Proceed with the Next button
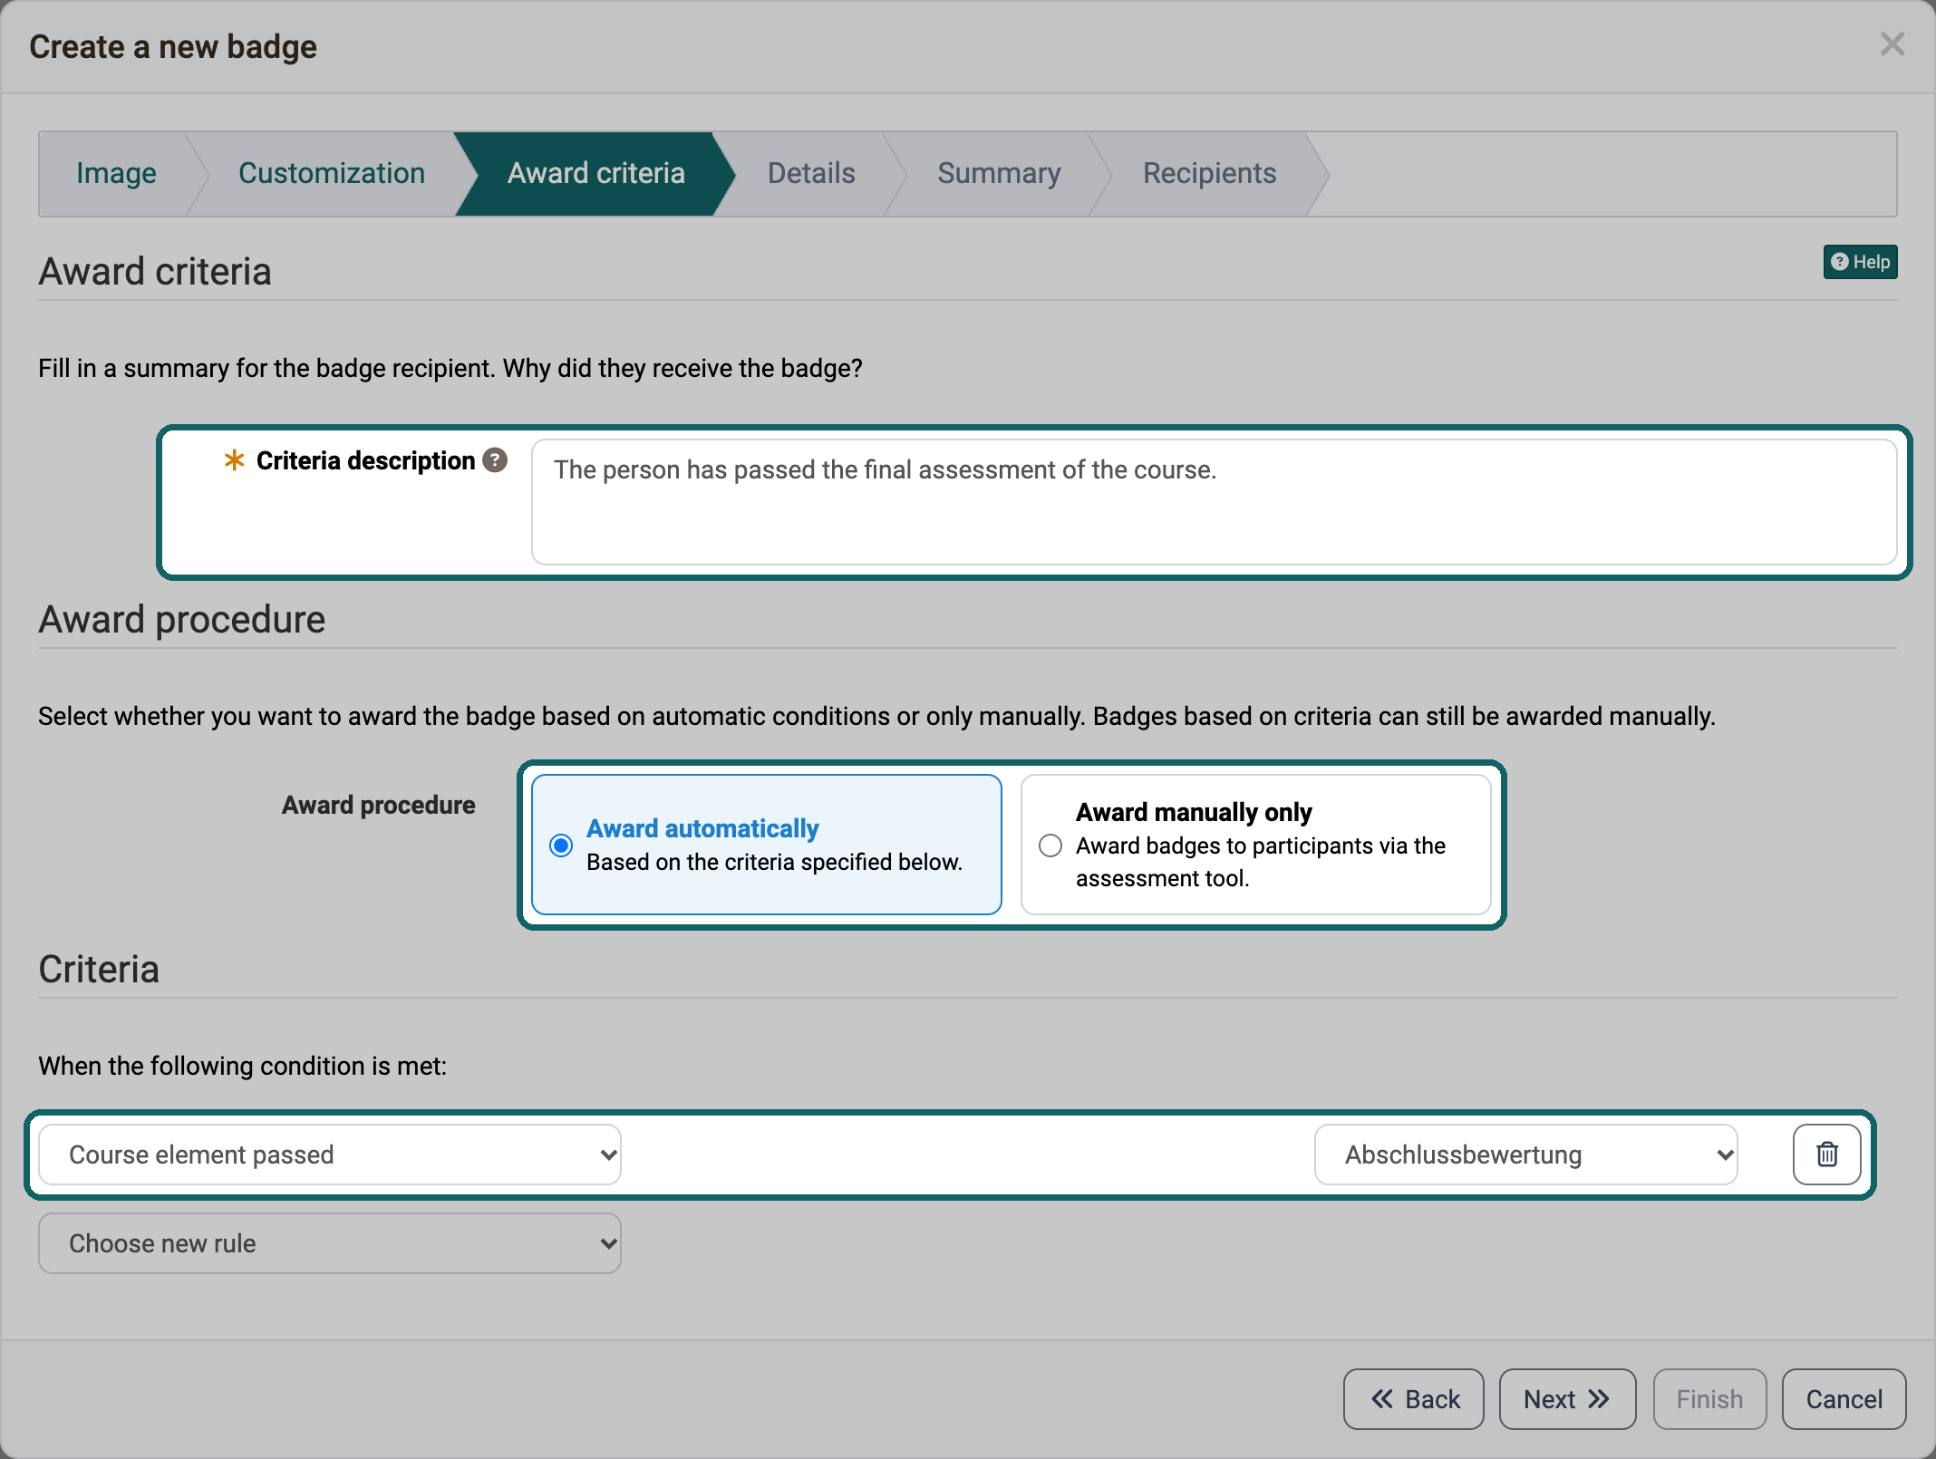The height and width of the screenshot is (1459, 1936). point(1567,1399)
